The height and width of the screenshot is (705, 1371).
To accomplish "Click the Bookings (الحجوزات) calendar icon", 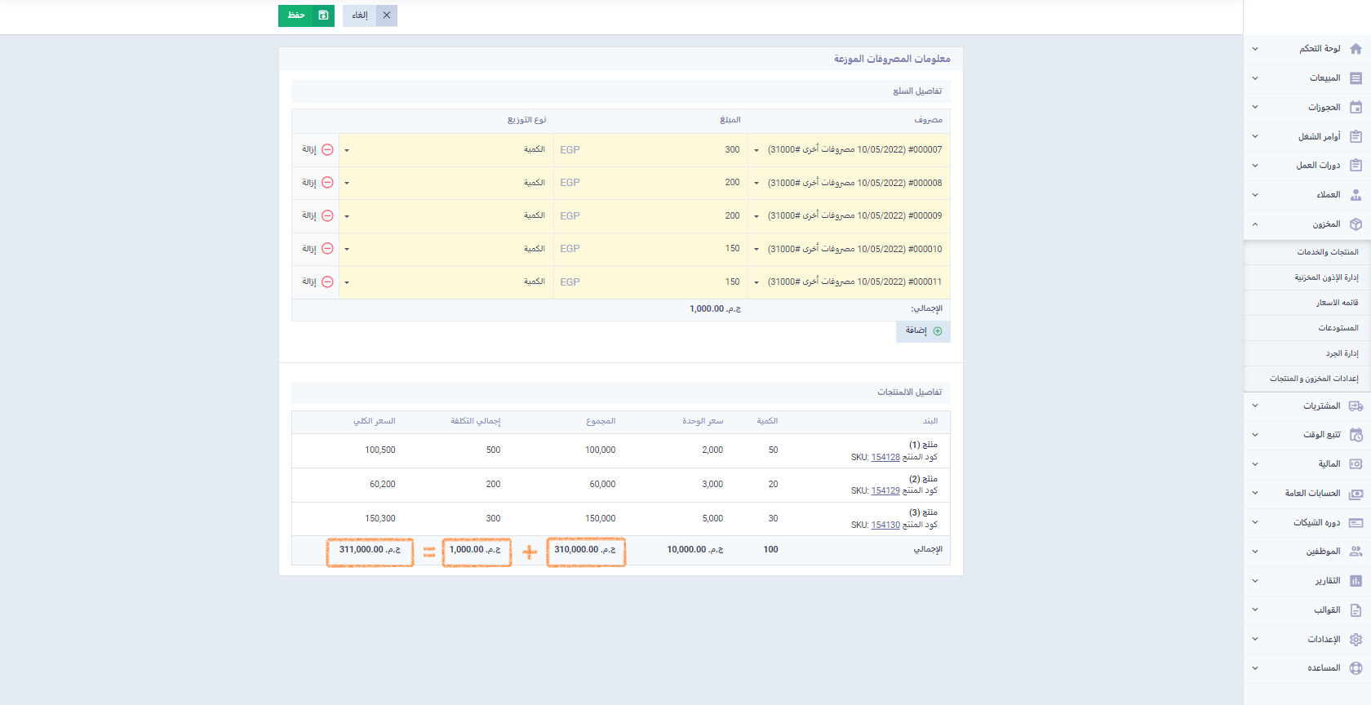I will click(x=1355, y=108).
